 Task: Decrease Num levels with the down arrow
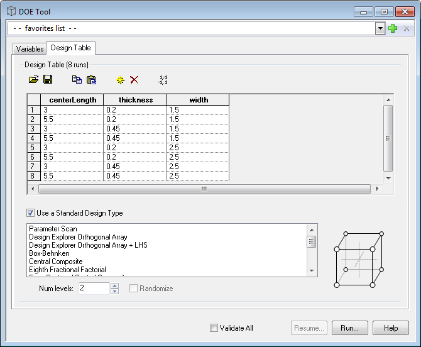click(x=114, y=291)
